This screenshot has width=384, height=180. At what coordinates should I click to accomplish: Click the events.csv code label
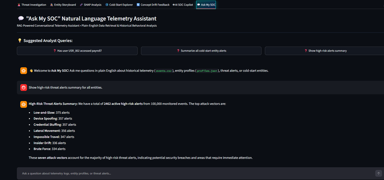click(x=164, y=71)
